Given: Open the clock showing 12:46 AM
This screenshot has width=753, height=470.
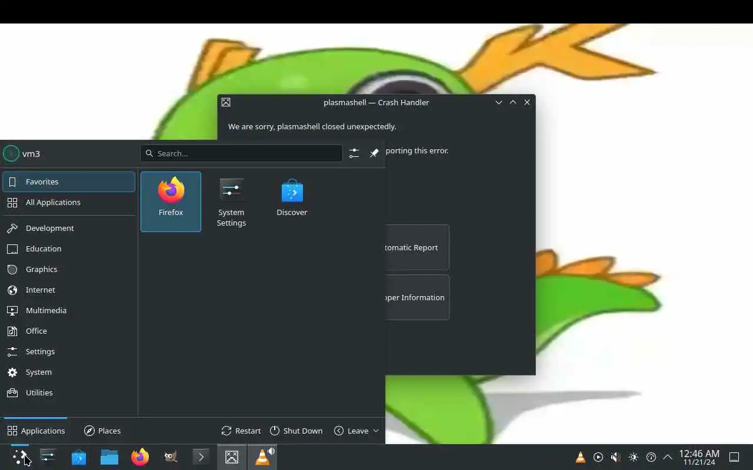Looking at the screenshot, I should coord(699,457).
